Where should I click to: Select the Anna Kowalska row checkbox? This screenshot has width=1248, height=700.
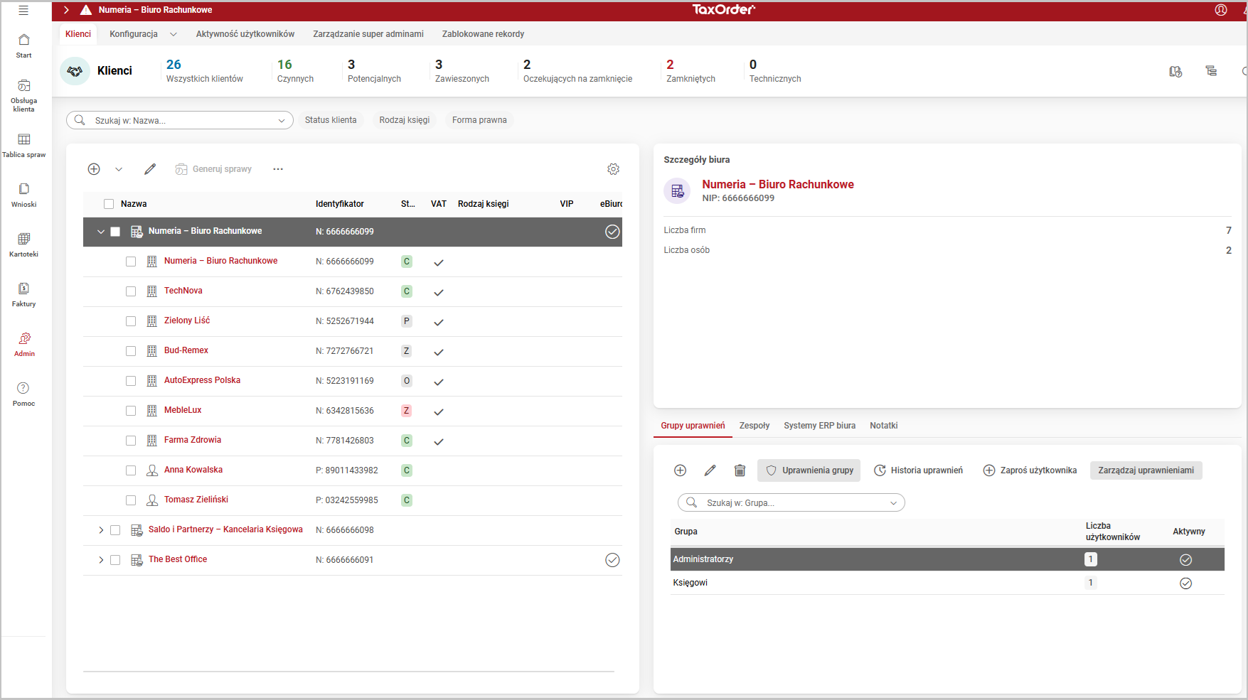[131, 470]
